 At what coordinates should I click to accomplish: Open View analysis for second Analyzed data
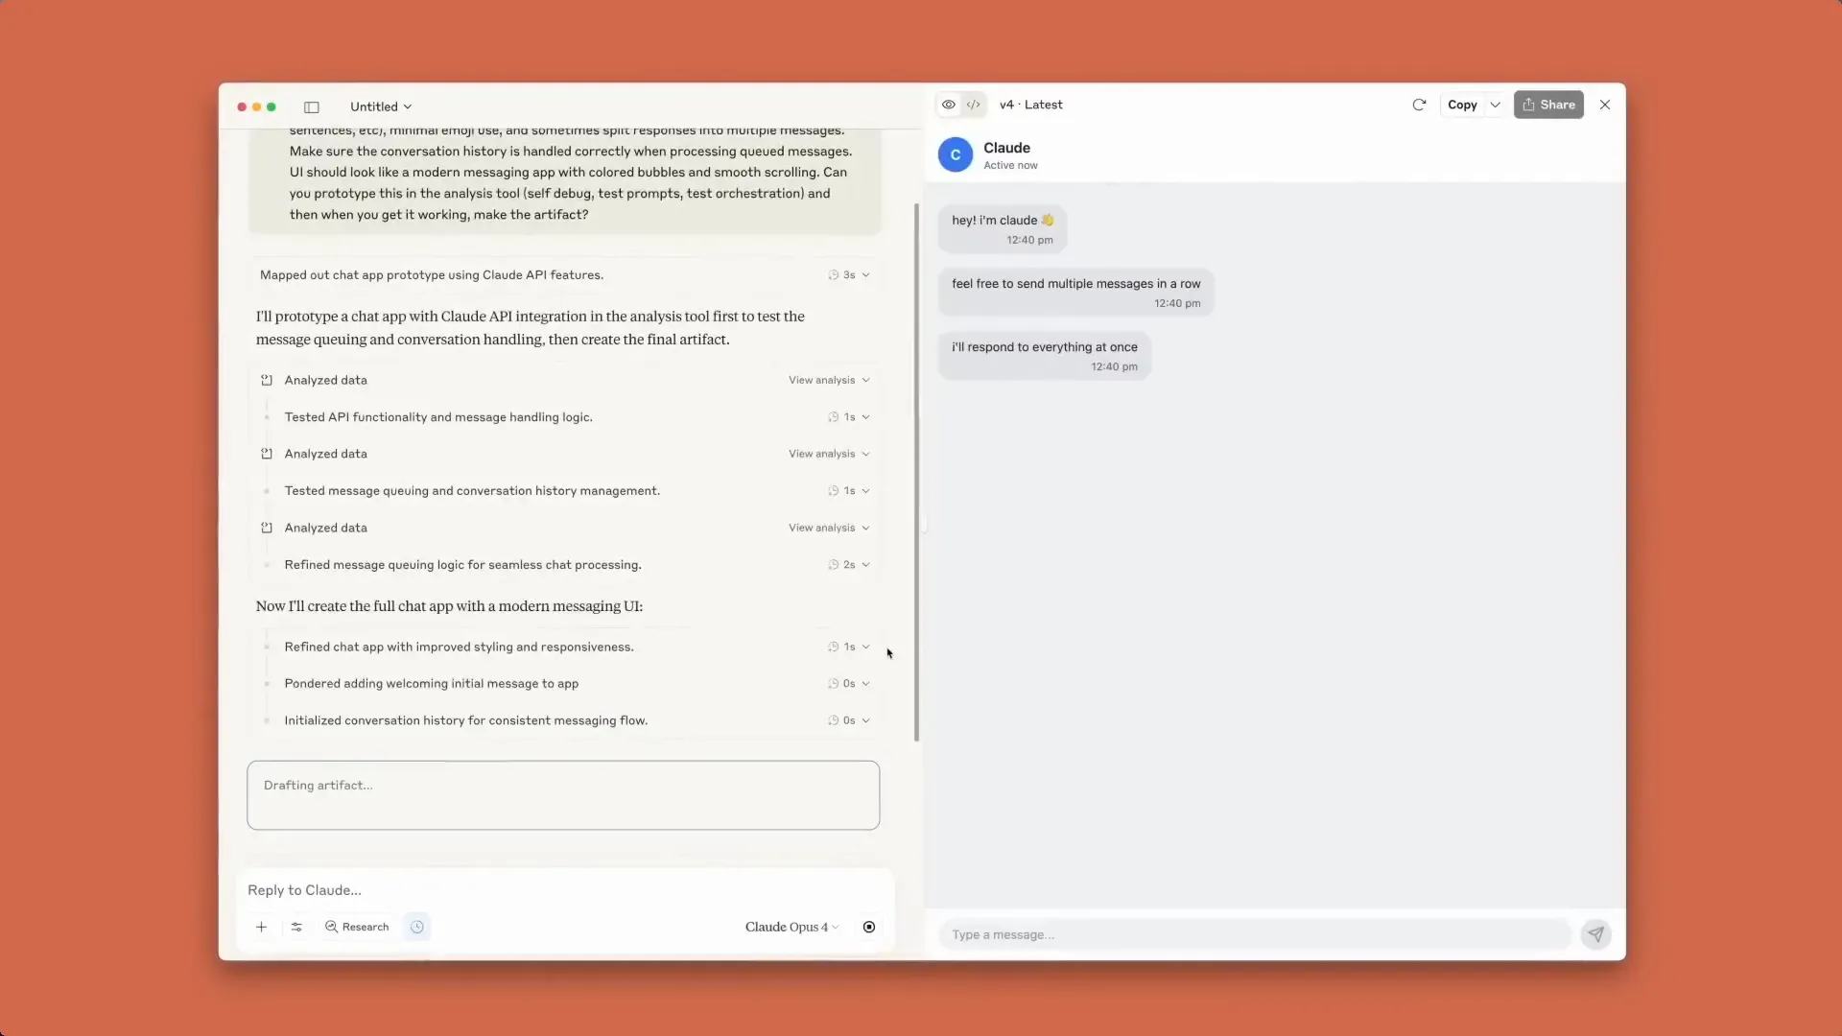click(x=828, y=455)
